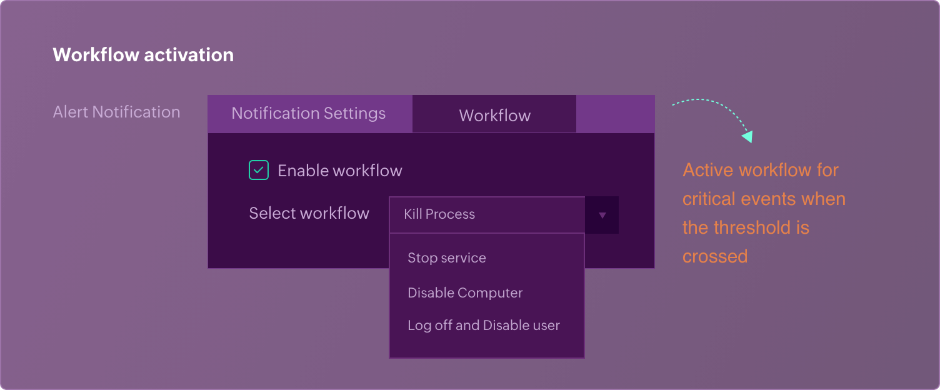The image size is (940, 390).
Task: Click the 'Select workflow' field label
Action: [x=309, y=213]
